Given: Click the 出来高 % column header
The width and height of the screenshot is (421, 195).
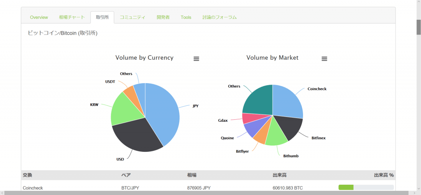Looking at the screenshot, I should (384, 175).
